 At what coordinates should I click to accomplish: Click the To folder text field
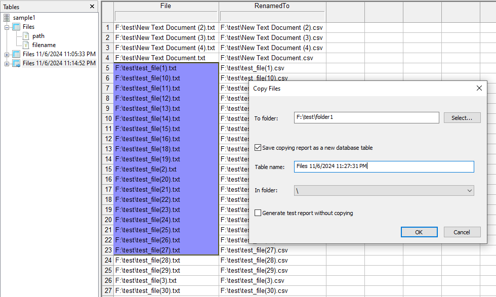366,117
